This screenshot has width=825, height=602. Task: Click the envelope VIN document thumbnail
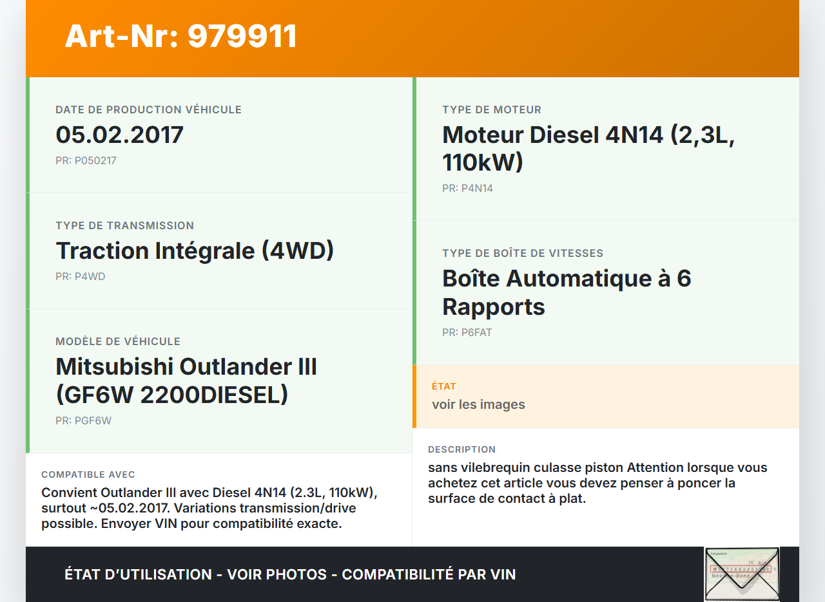[x=741, y=573]
